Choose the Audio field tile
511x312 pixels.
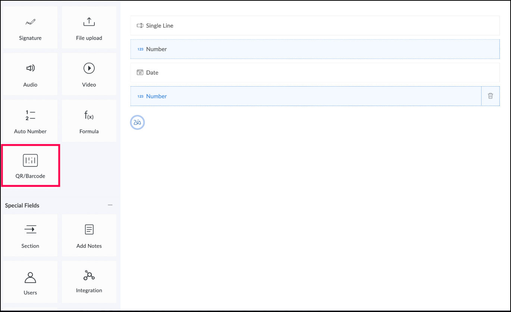click(30, 74)
